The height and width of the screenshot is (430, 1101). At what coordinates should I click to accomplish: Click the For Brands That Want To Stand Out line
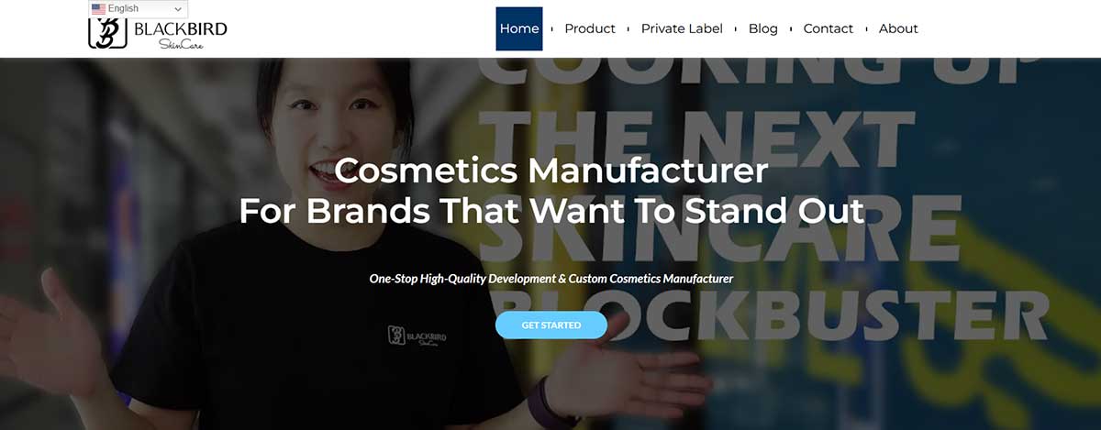click(551, 211)
